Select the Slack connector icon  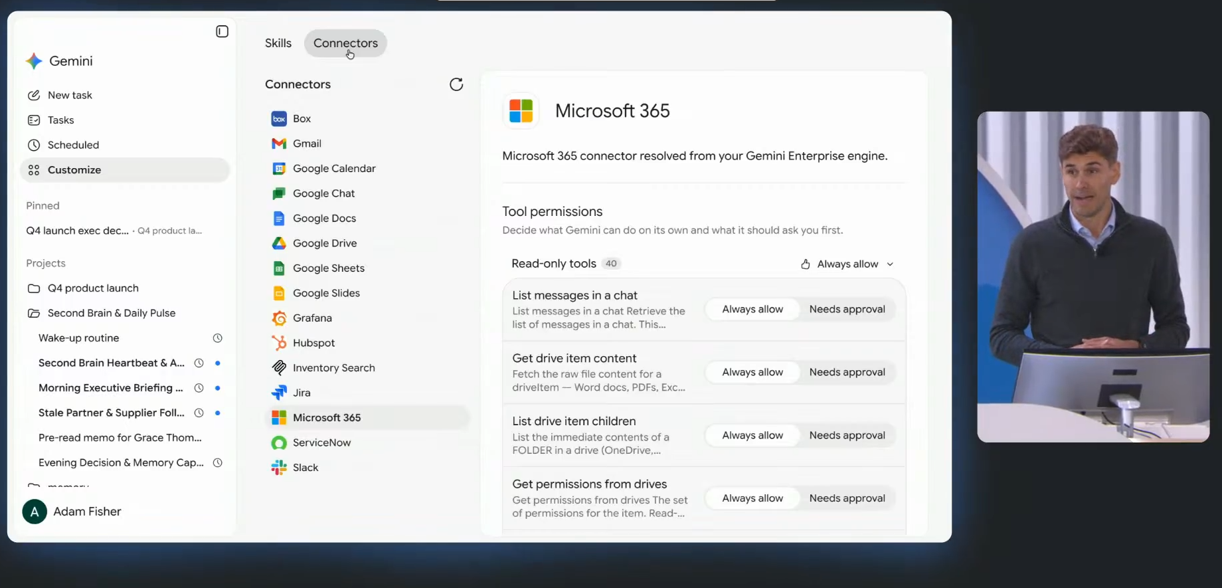click(279, 468)
